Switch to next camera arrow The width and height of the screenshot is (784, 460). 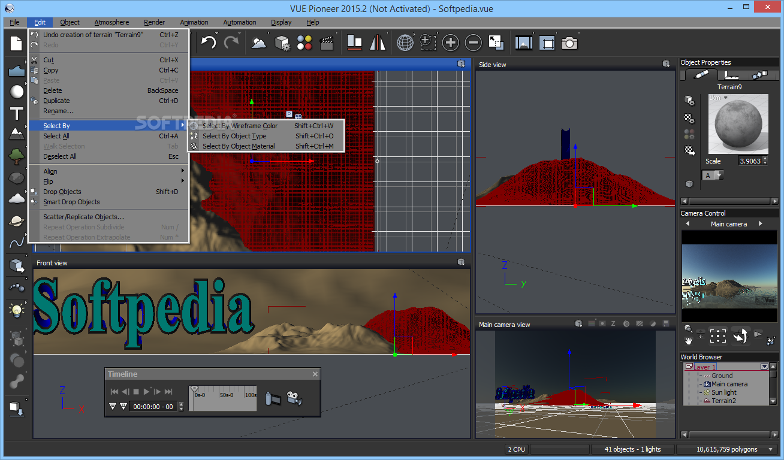(x=761, y=223)
